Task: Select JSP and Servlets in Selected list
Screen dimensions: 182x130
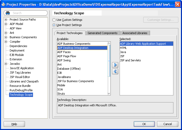Action: click(x=146, y=60)
